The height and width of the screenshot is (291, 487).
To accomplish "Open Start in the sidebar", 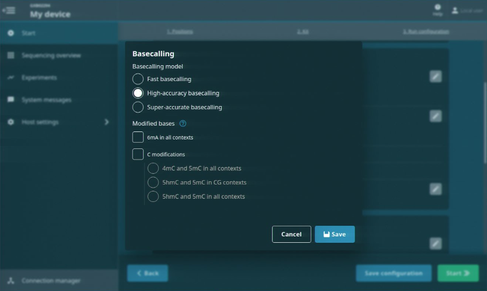I will pos(59,33).
